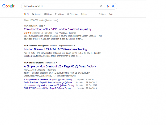Switch to the Shopping tab

[72, 14]
